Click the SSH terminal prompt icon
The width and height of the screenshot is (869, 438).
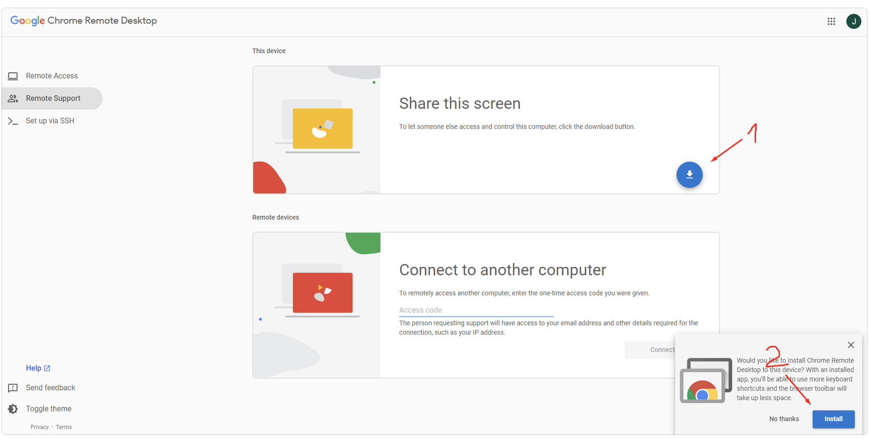pos(12,121)
